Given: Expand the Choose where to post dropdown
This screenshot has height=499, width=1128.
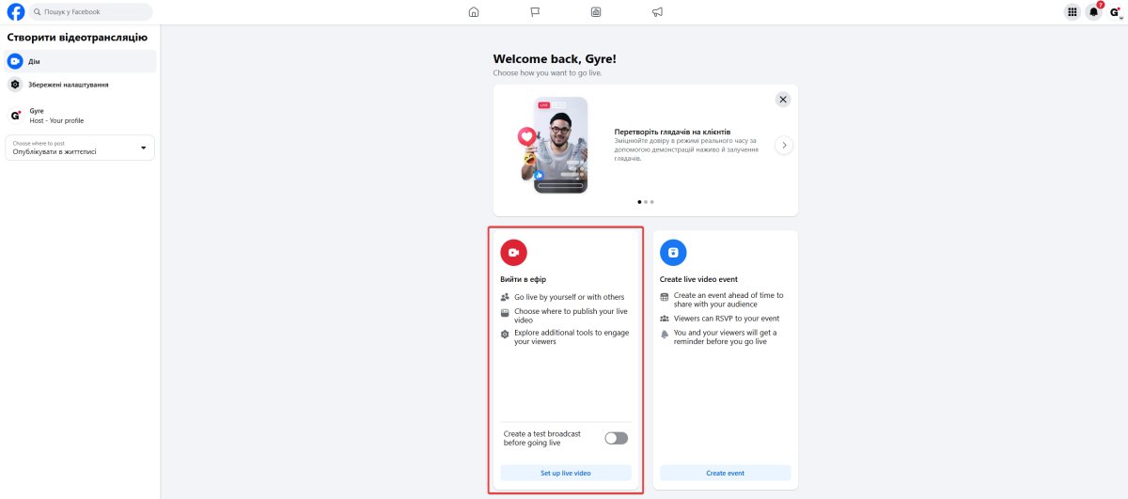Looking at the screenshot, I should point(80,148).
